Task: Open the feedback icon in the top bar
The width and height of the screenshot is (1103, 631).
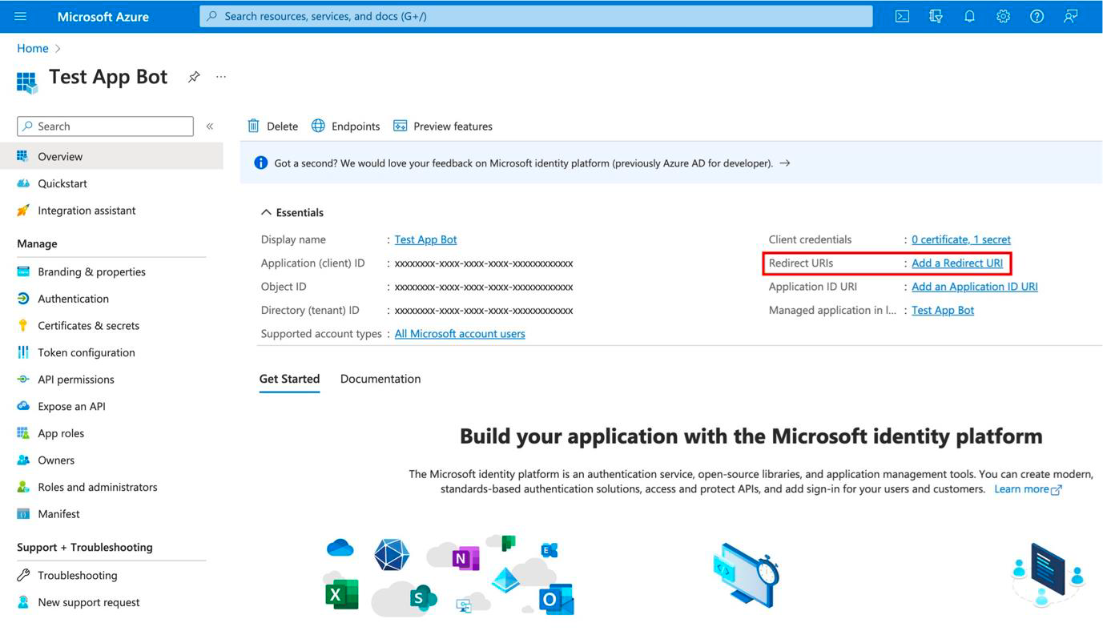Action: (1070, 16)
